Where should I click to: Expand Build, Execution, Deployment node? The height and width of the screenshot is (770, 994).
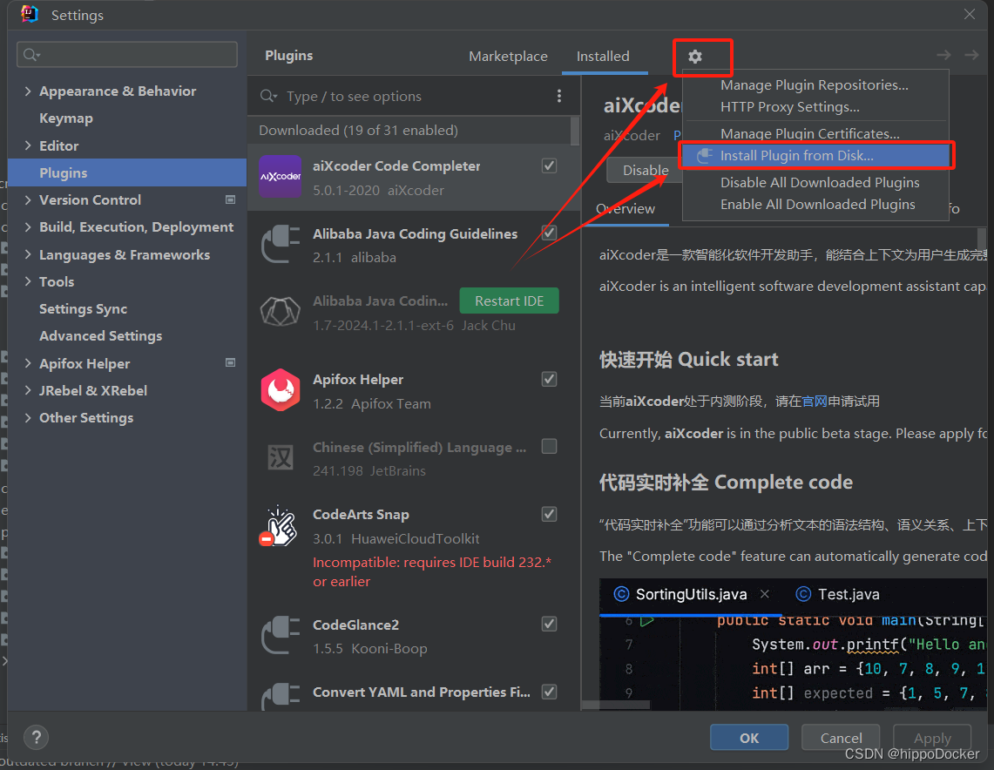click(28, 226)
